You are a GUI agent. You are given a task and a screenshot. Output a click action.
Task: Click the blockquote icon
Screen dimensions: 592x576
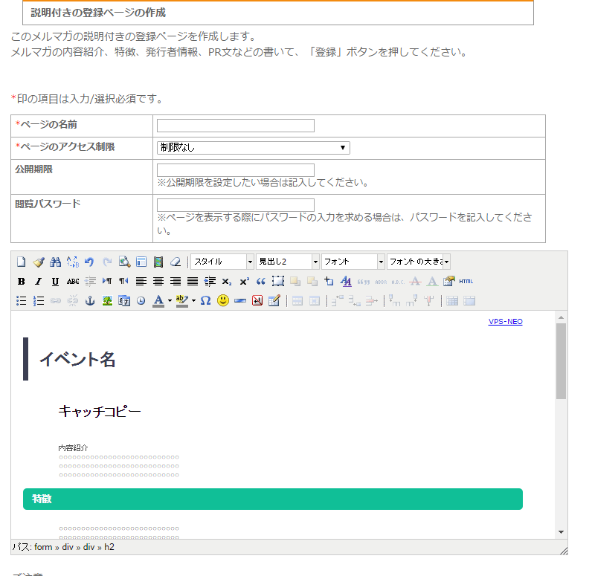click(261, 282)
